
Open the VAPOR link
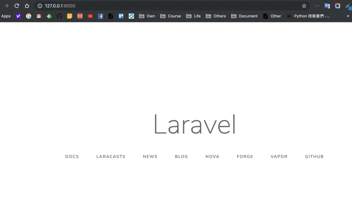coord(279,156)
